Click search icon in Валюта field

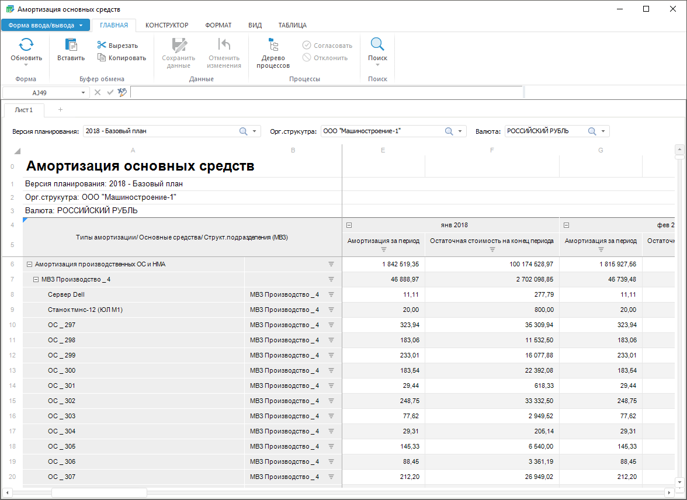[592, 131]
